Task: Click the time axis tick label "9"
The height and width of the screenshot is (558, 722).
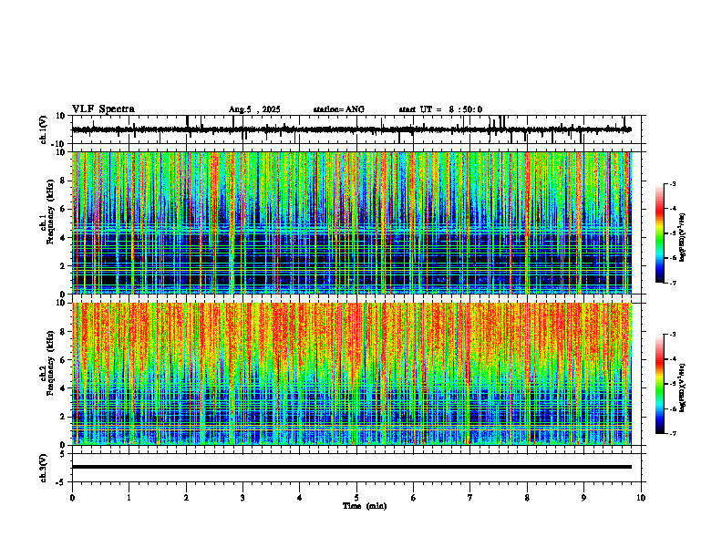Action: point(583,498)
